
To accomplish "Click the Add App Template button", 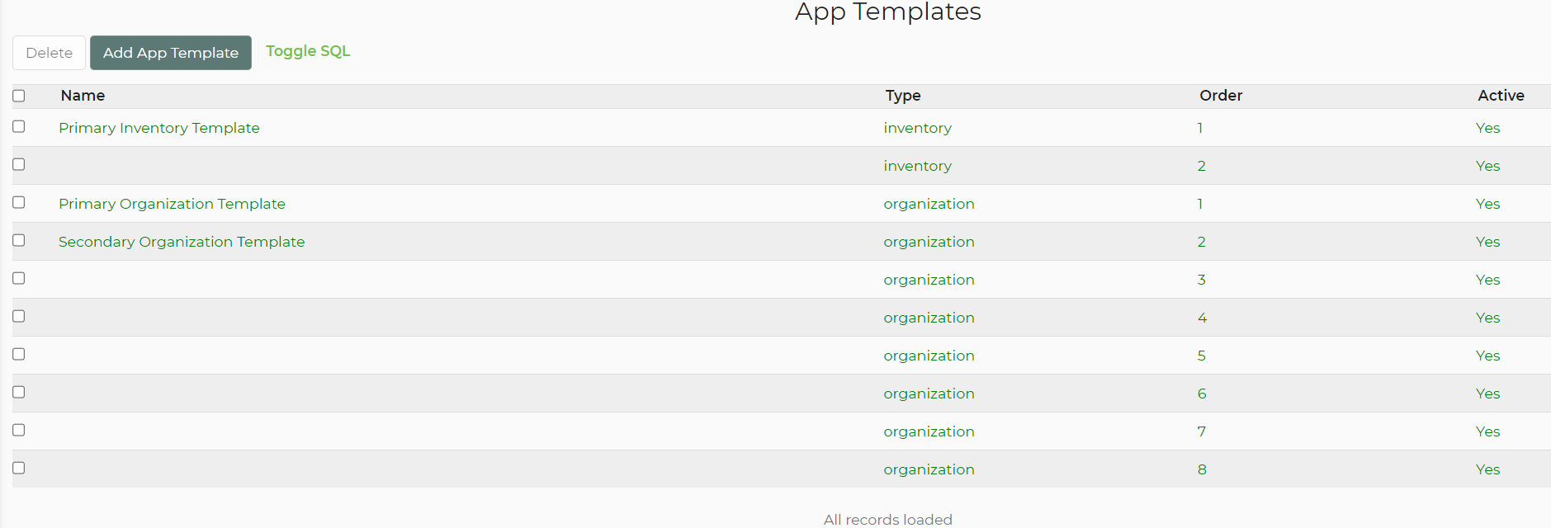I will [170, 53].
